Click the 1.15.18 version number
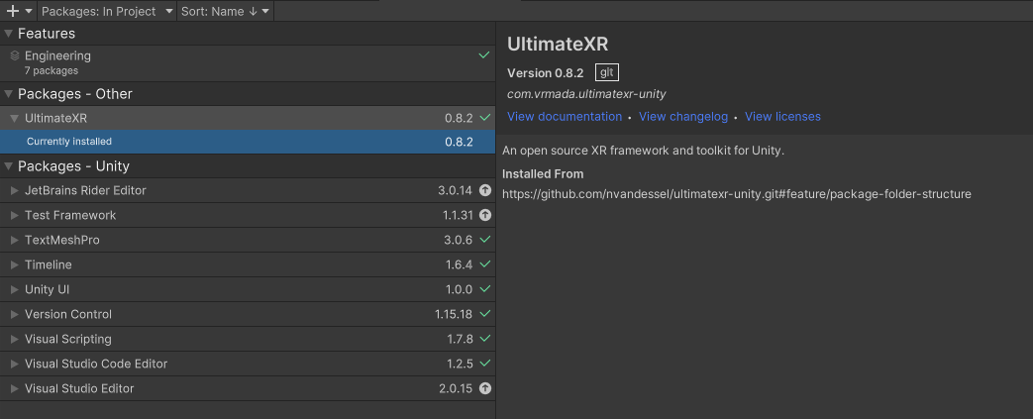The width and height of the screenshot is (1033, 419). (x=454, y=314)
